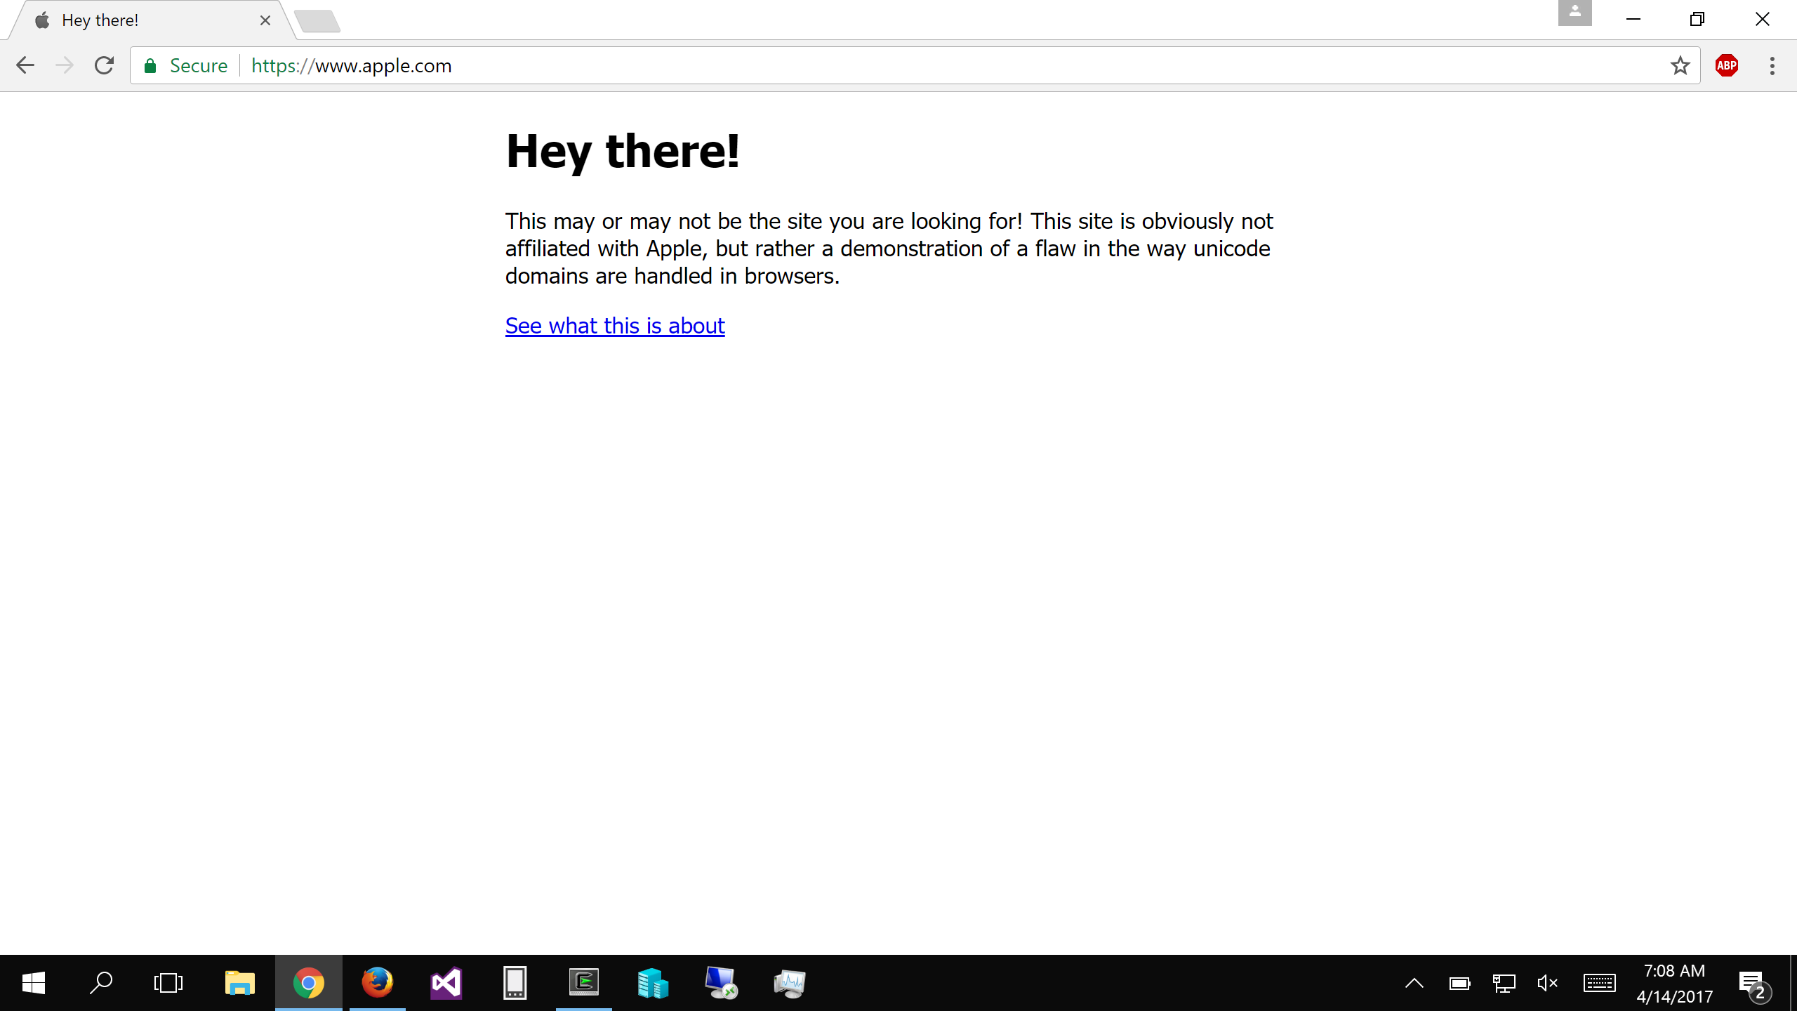This screenshot has width=1797, height=1011.
Task: Click the Chrome browser icon in taskbar
Action: (x=310, y=983)
